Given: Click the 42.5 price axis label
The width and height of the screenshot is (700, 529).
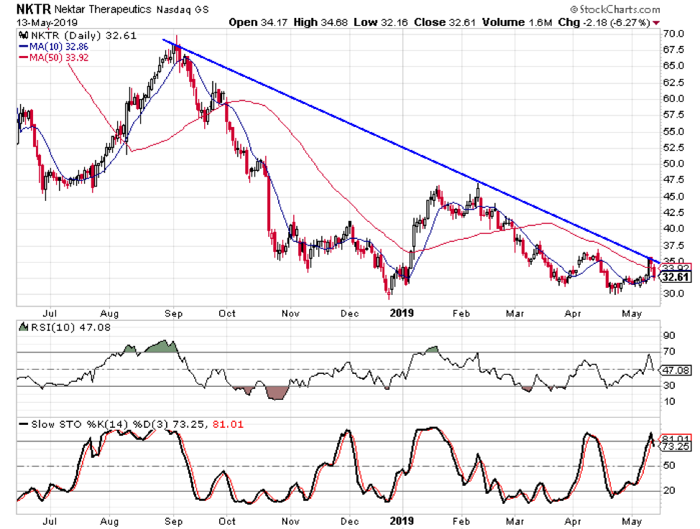Looking at the screenshot, I should tap(673, 212).
